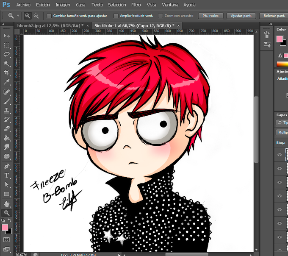The height and width of the screenshot is (256, 288).
Task: Toggle Zoom con arrastre checkbox
Action: click(161, 16)
